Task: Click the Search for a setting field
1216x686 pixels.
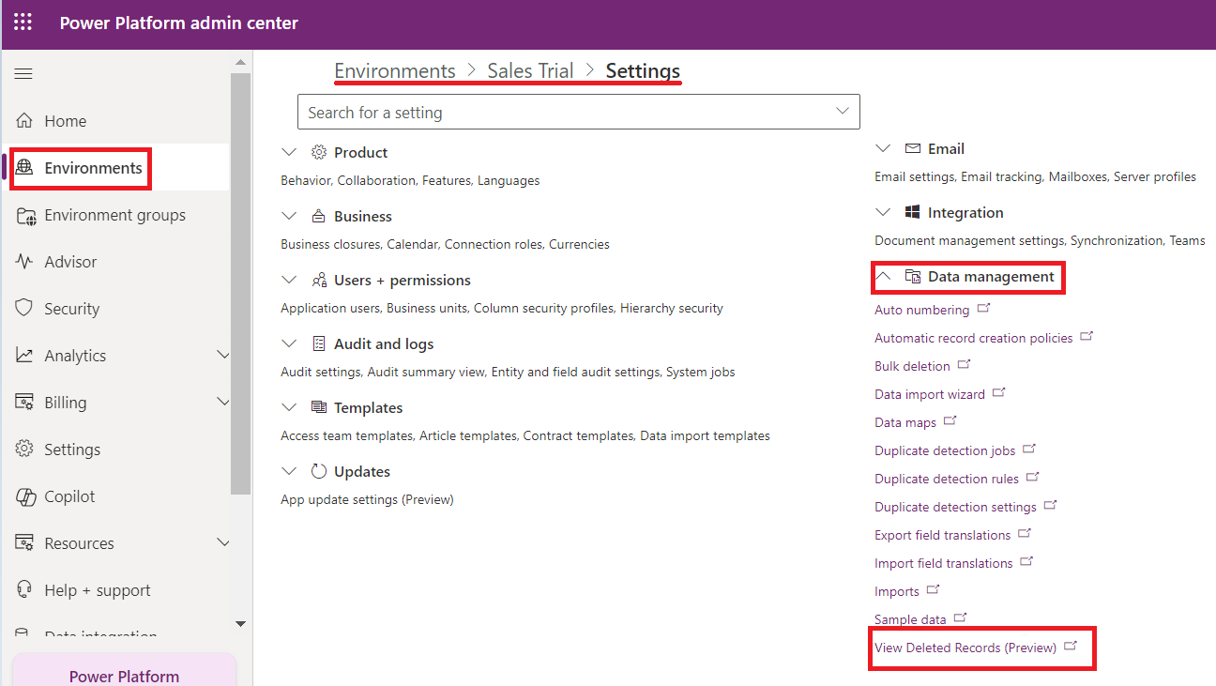Action: [x=578, y=112]
